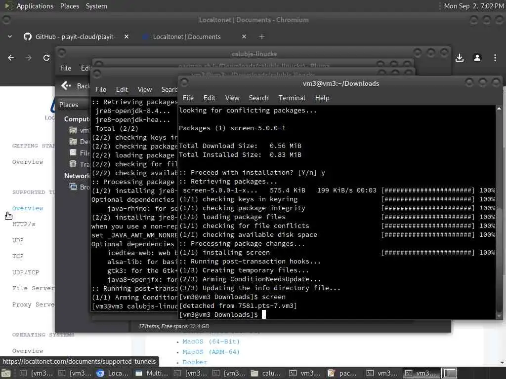
Task: Close the GitHub playit-cloud tab
Action: (x=126, y=37)
